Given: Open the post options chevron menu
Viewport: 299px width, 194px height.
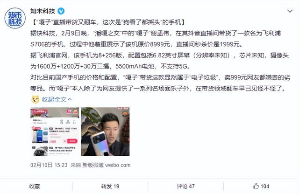Looking at the screenshot, I should point(290,11).
